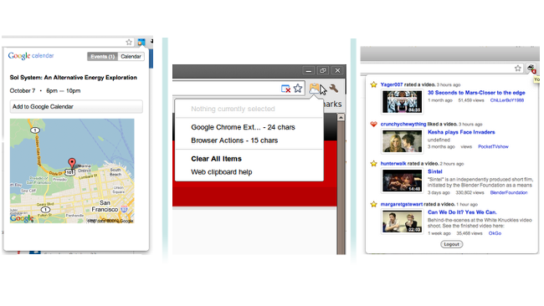
Task: Click the Google logo on the map
Action: tap(22, 218)
